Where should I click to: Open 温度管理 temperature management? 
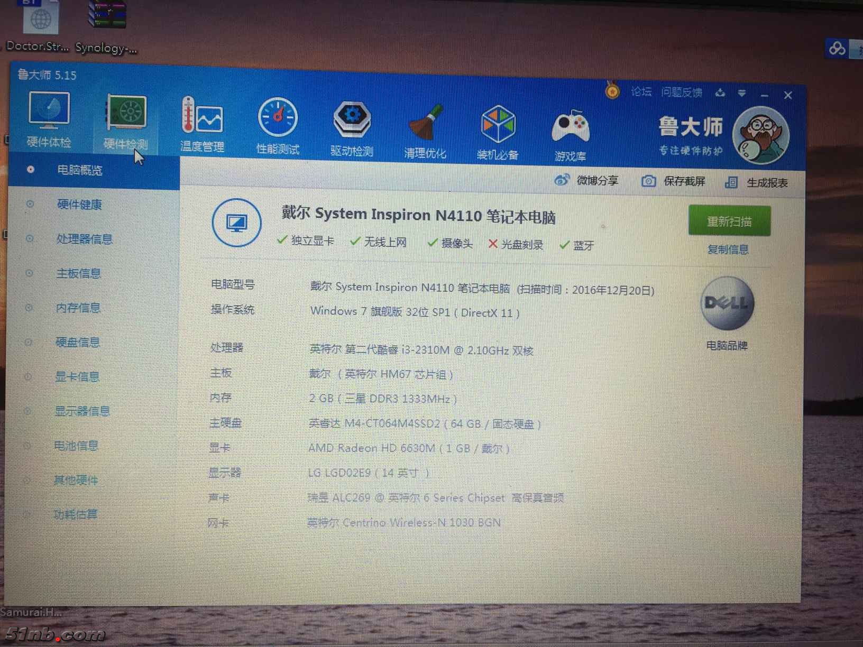(202, 125)
